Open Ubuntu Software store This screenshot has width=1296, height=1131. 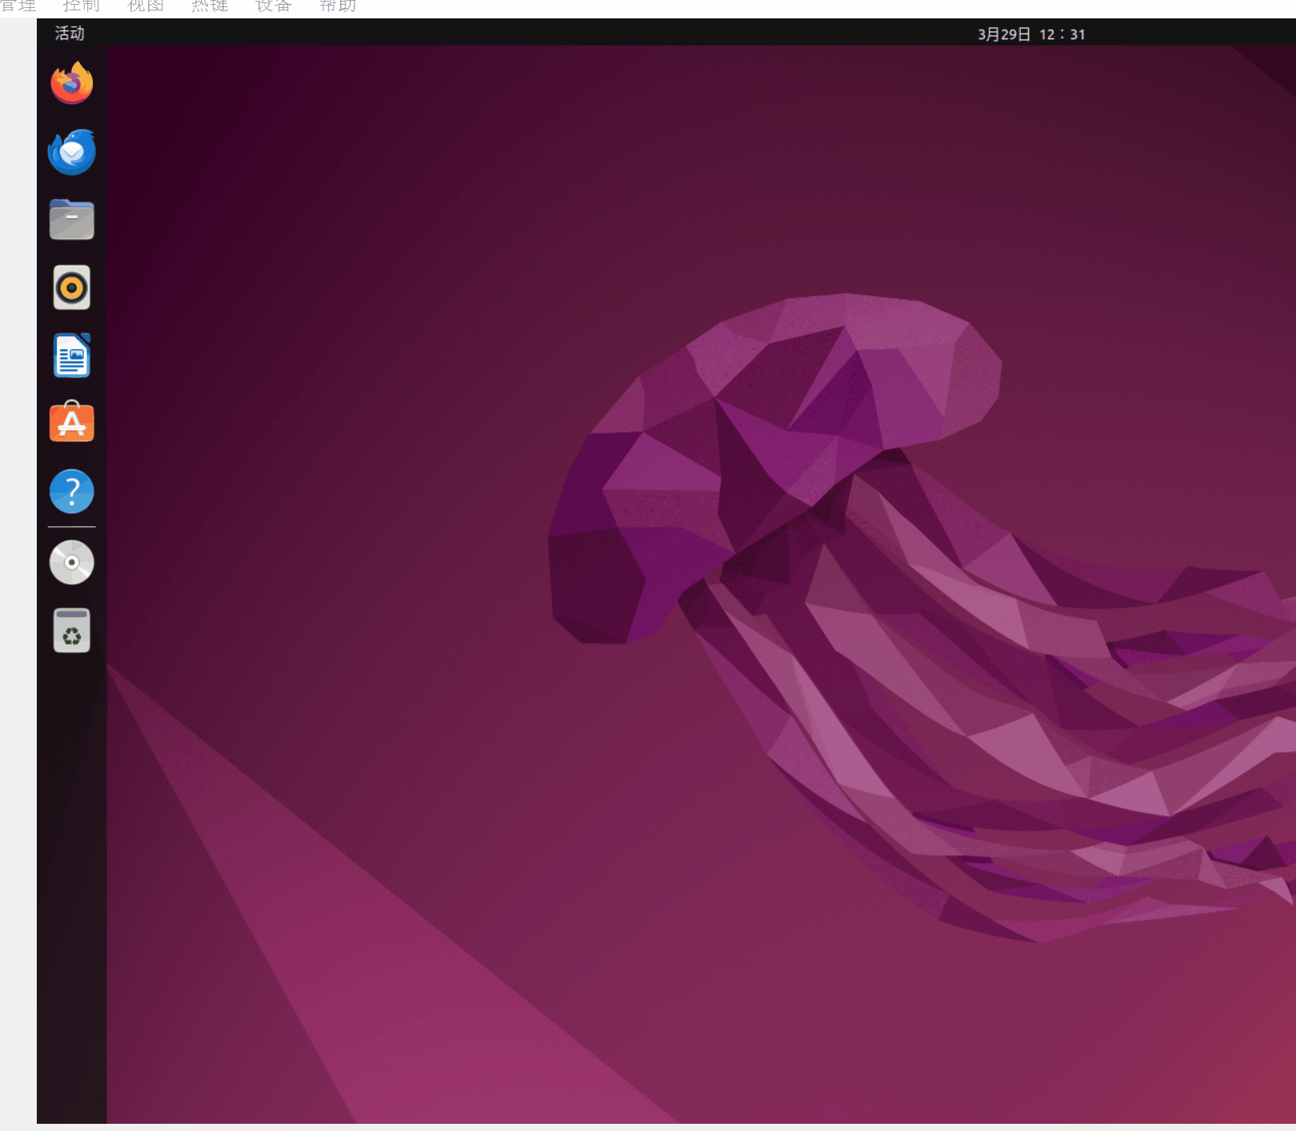coord(72,422)
